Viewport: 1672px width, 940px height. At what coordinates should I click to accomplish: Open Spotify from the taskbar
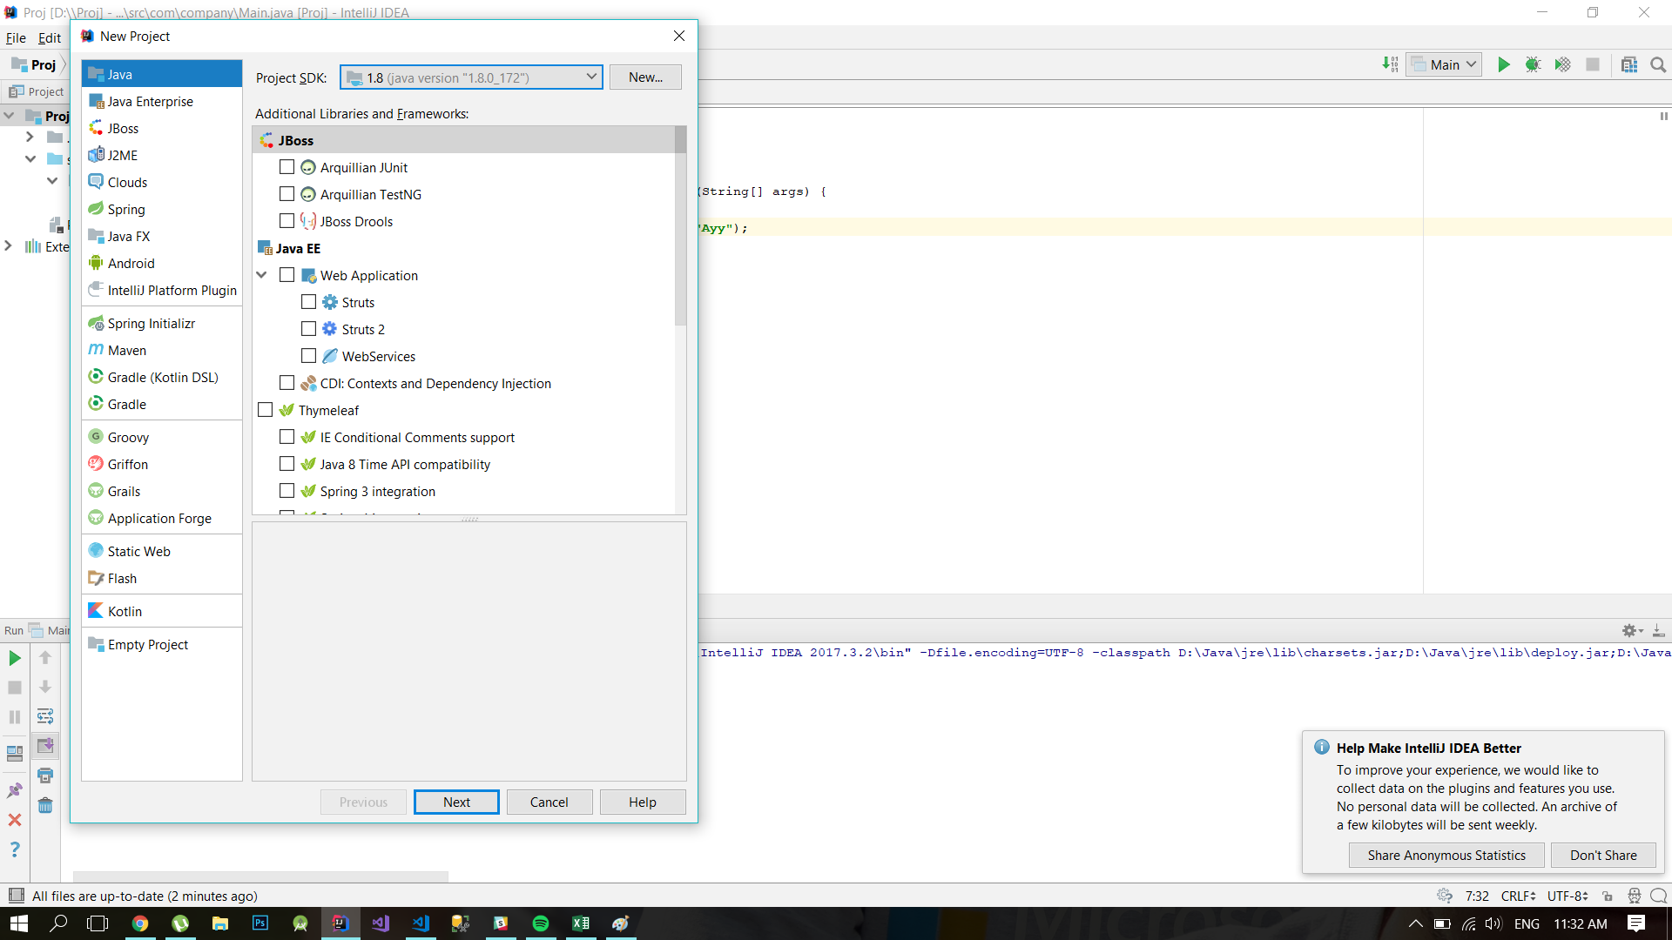tap(540, 923)
